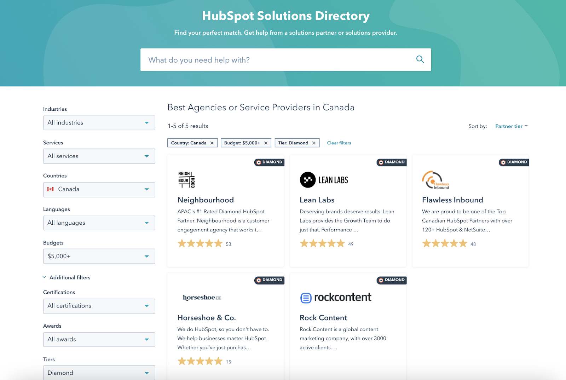Open the Countries dropdown showing Canada

[x=99, y=189]
